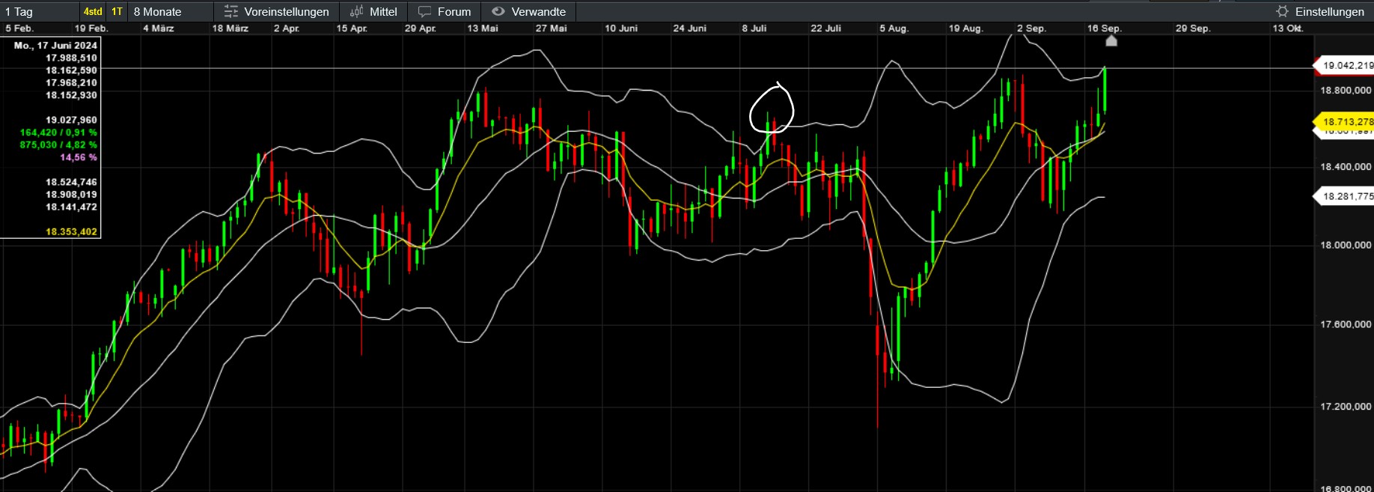Click the 2 Sep. date label
This screenshot has width=1374, height=492.
point(1031,28)
